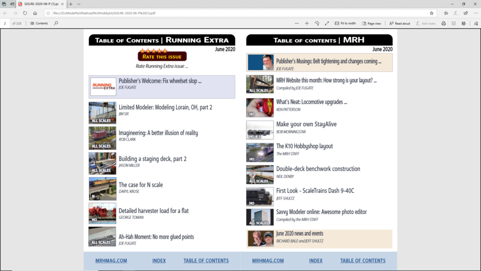This screenshot has height=271, width=481.
Task: Click Save As icon in PDF toolbar
Action: [x=464, y=24]
